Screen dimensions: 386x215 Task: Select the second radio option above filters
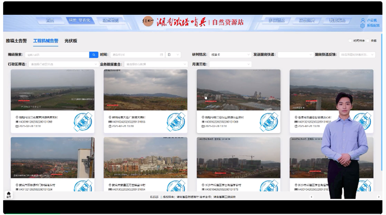coord(368,41)
